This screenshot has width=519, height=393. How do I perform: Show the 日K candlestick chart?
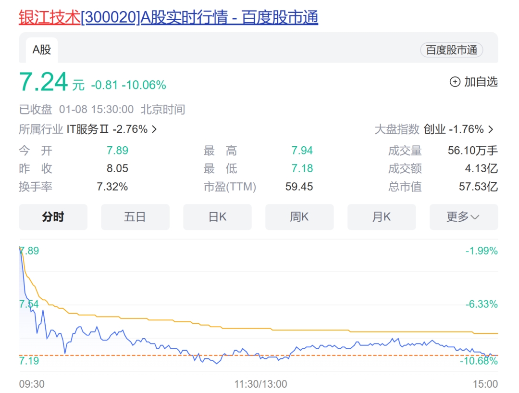tap(217, 217)
